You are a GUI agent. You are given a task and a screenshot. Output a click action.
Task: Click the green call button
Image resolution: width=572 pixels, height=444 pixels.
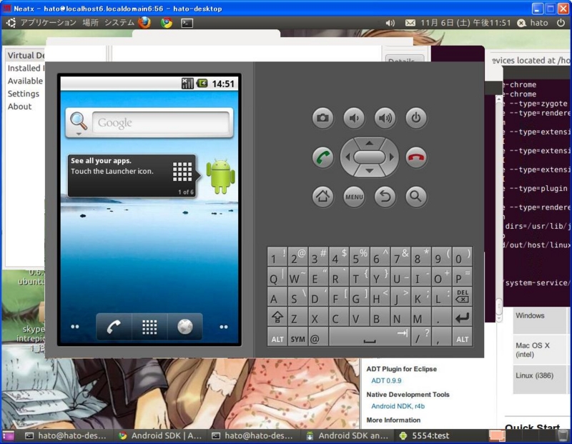[322, 157]
